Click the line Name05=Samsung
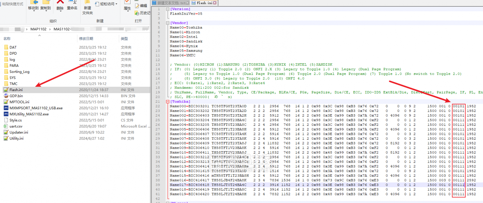Image resolution: width=483 pixels, height=203 pixels. [186, 51]
